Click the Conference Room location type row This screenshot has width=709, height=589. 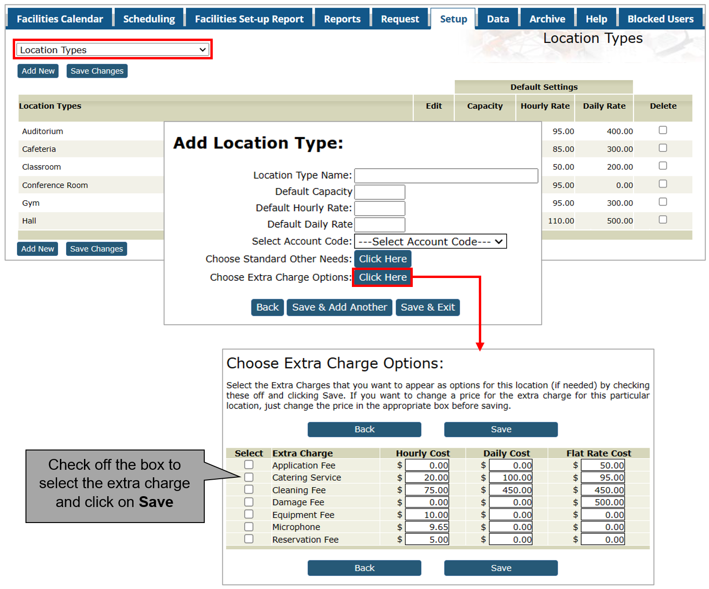click(x=55, y=185)
